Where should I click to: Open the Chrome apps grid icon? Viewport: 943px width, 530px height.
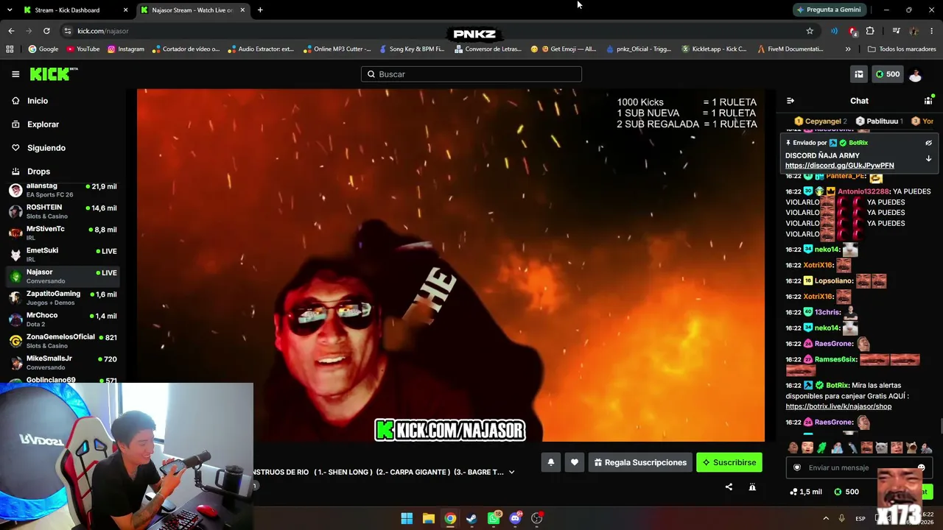[10, 49]
